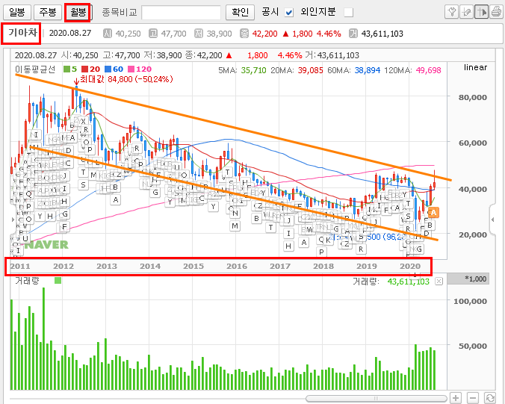Switch to the 주봉 weekly chart

pos(47,12)
